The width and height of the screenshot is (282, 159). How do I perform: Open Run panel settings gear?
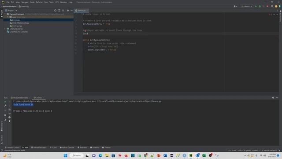pos(273,98)
